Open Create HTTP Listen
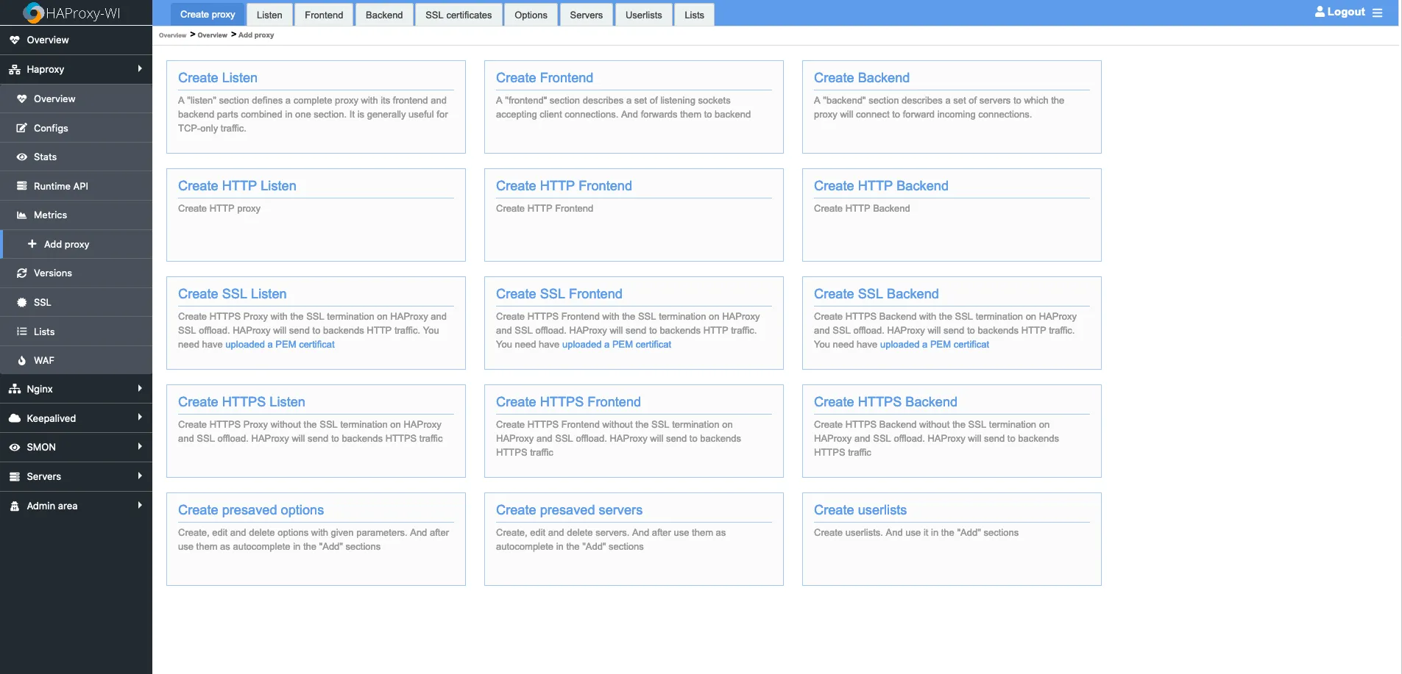The height and width of the screenshot is (674, 1402). coord(237,186)
